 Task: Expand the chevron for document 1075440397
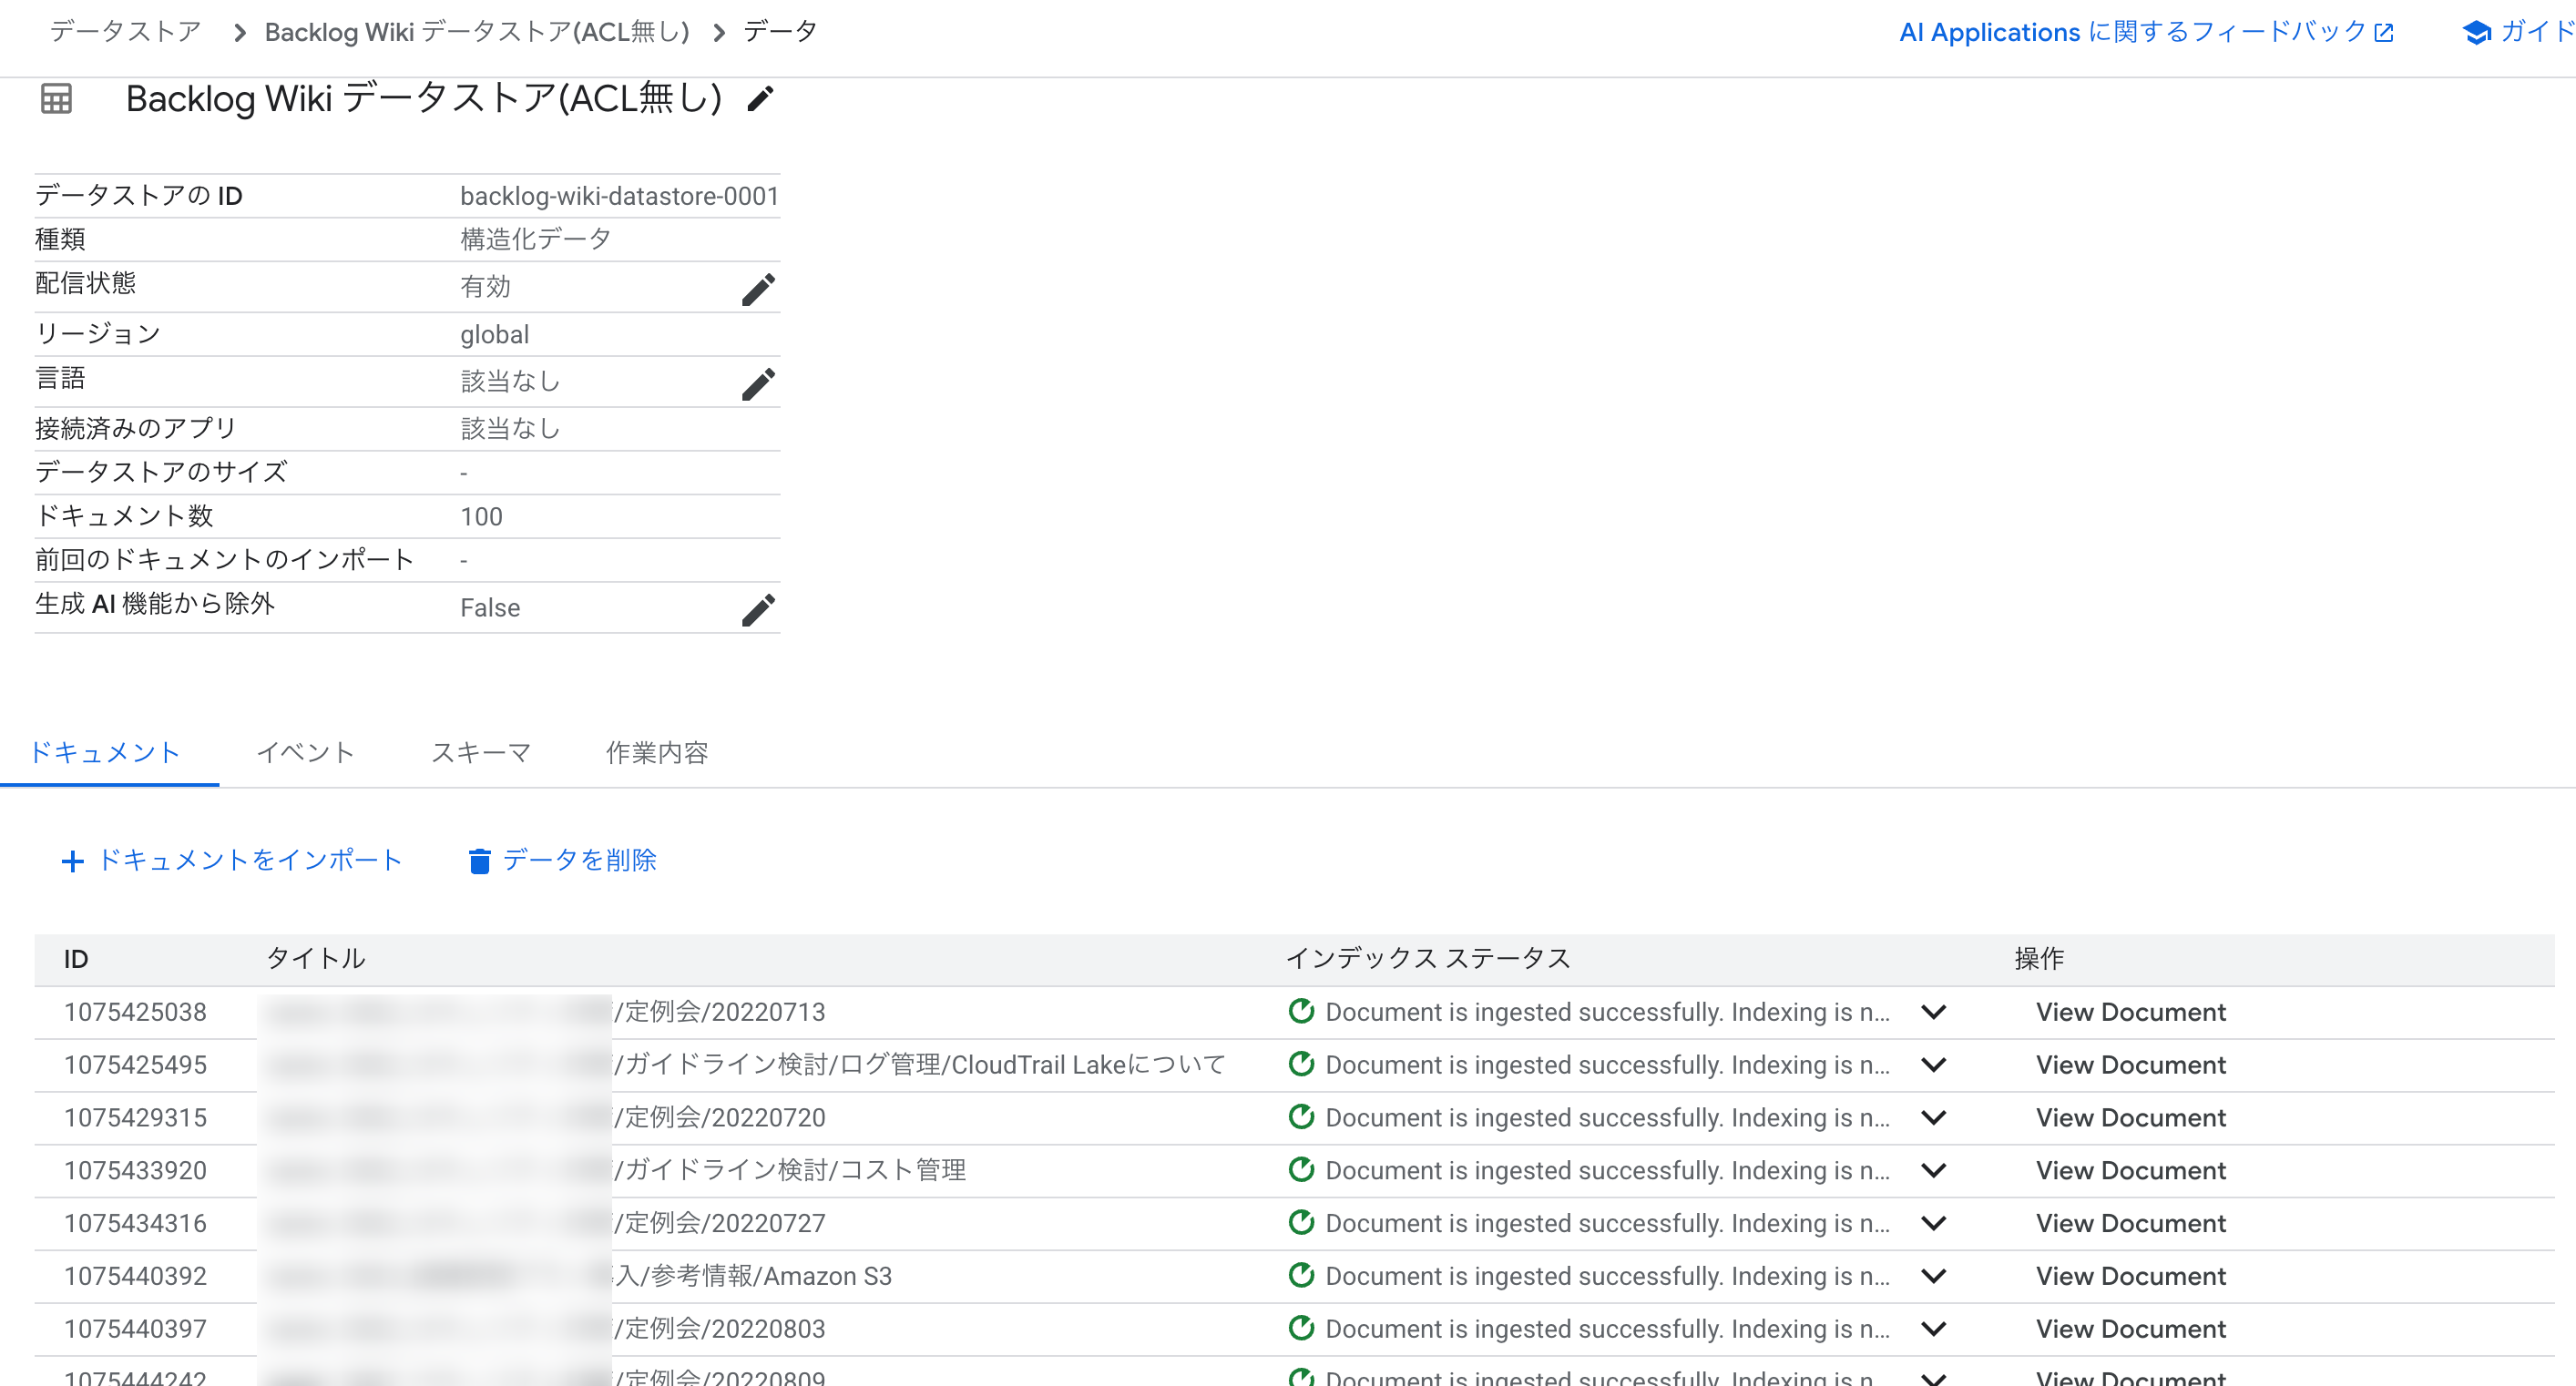click(x=1934, y=1329)
